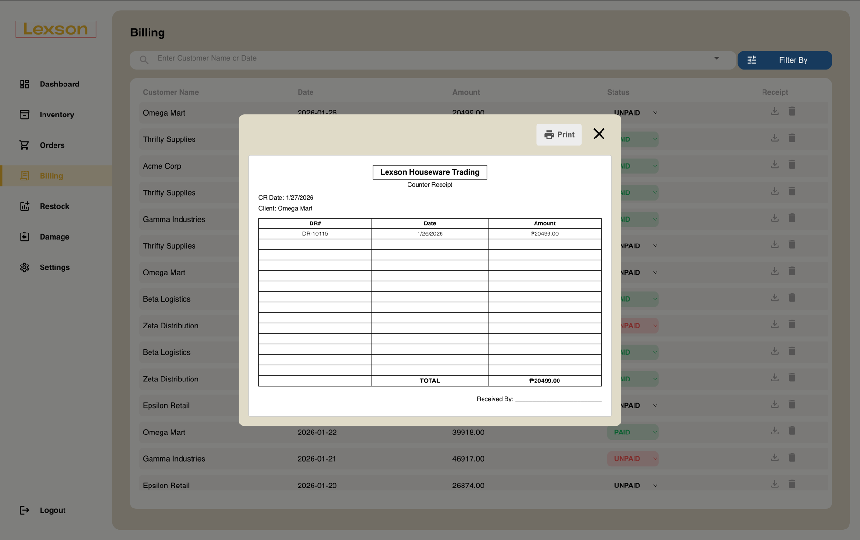Screen dimensions: 860x540
Task: Download the receipt for the Omega Mart paid invoice
Action: point(774,430)
